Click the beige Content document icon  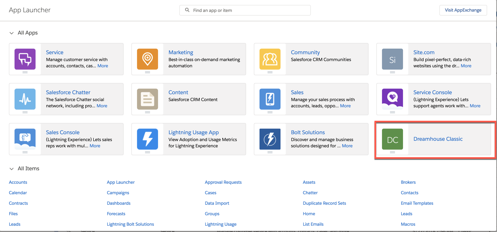coord(147,99)
